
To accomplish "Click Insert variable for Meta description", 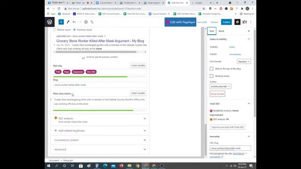I will 138,93.
